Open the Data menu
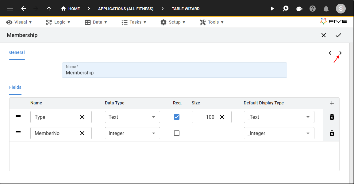The width and height of the screenshot is (354, 184). [x=96, y=22]
